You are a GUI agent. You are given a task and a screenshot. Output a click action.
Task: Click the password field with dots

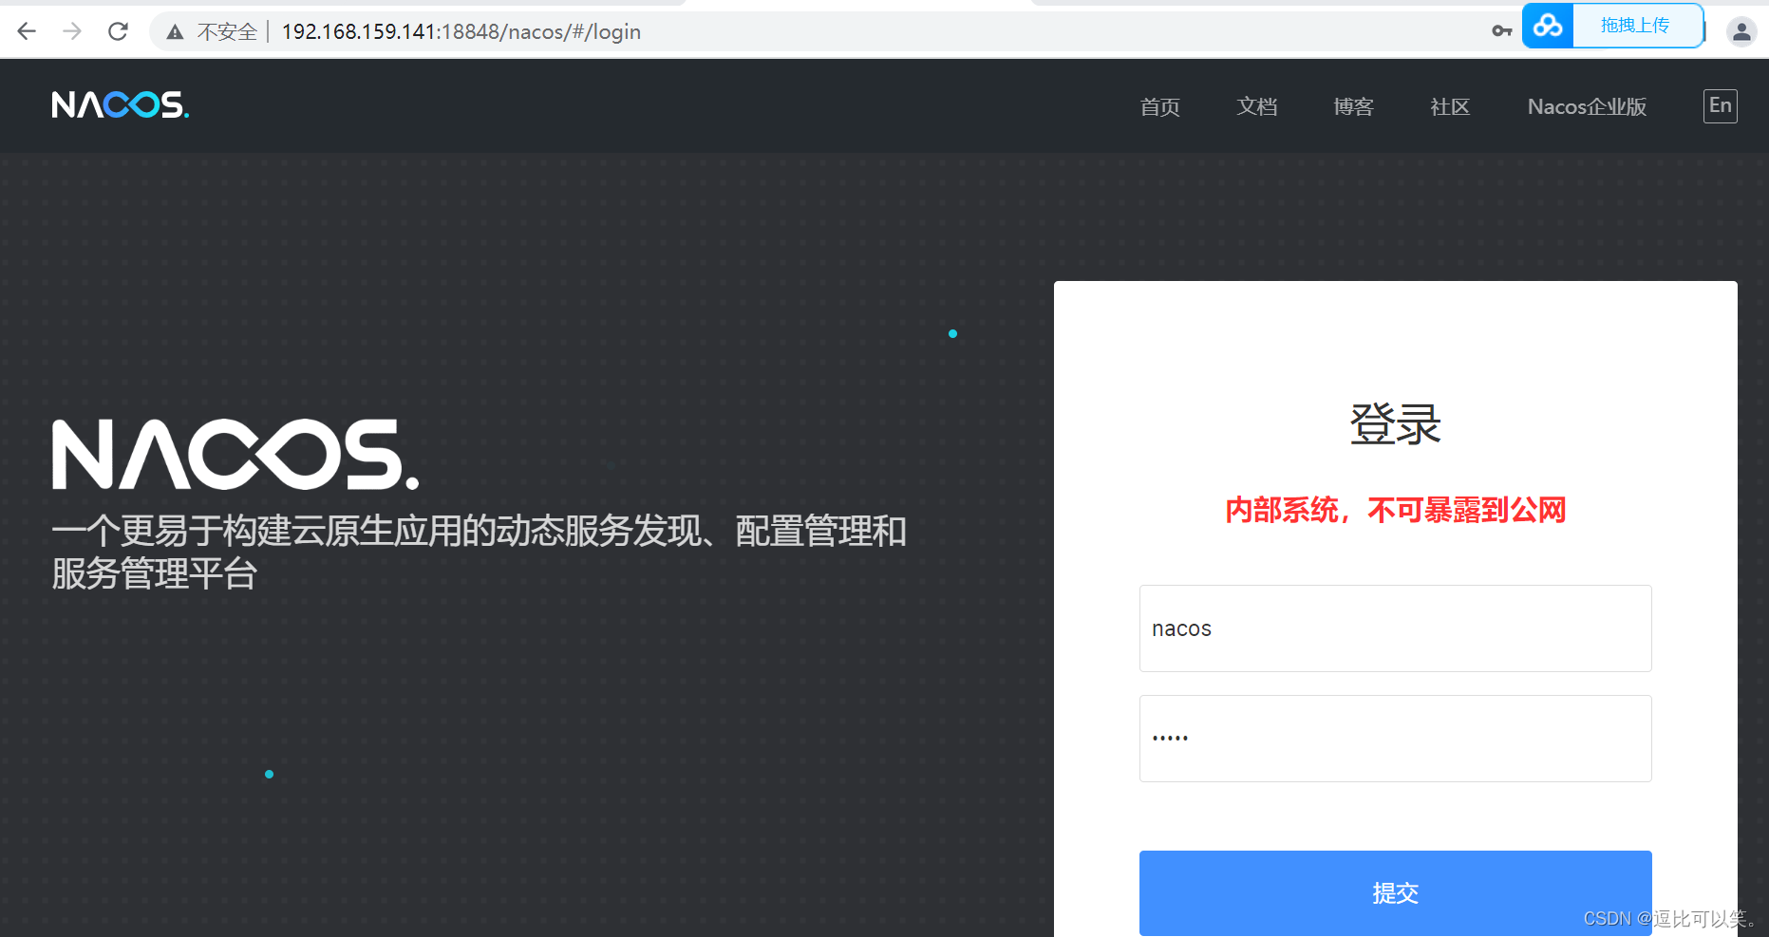(x=1395, y=739)
